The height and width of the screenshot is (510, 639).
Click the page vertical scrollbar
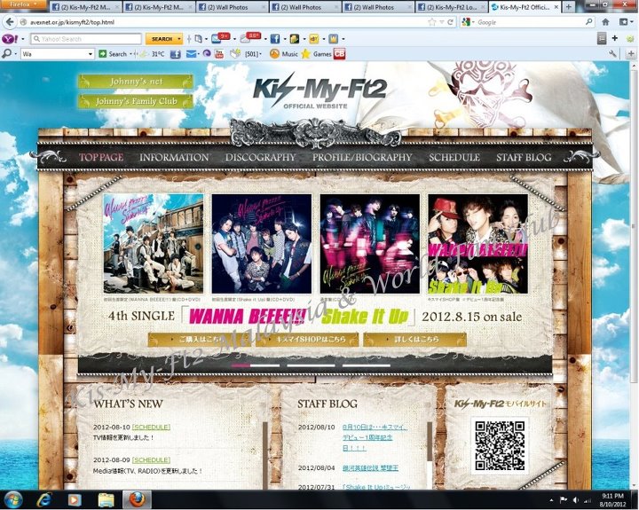pos(634,228)
